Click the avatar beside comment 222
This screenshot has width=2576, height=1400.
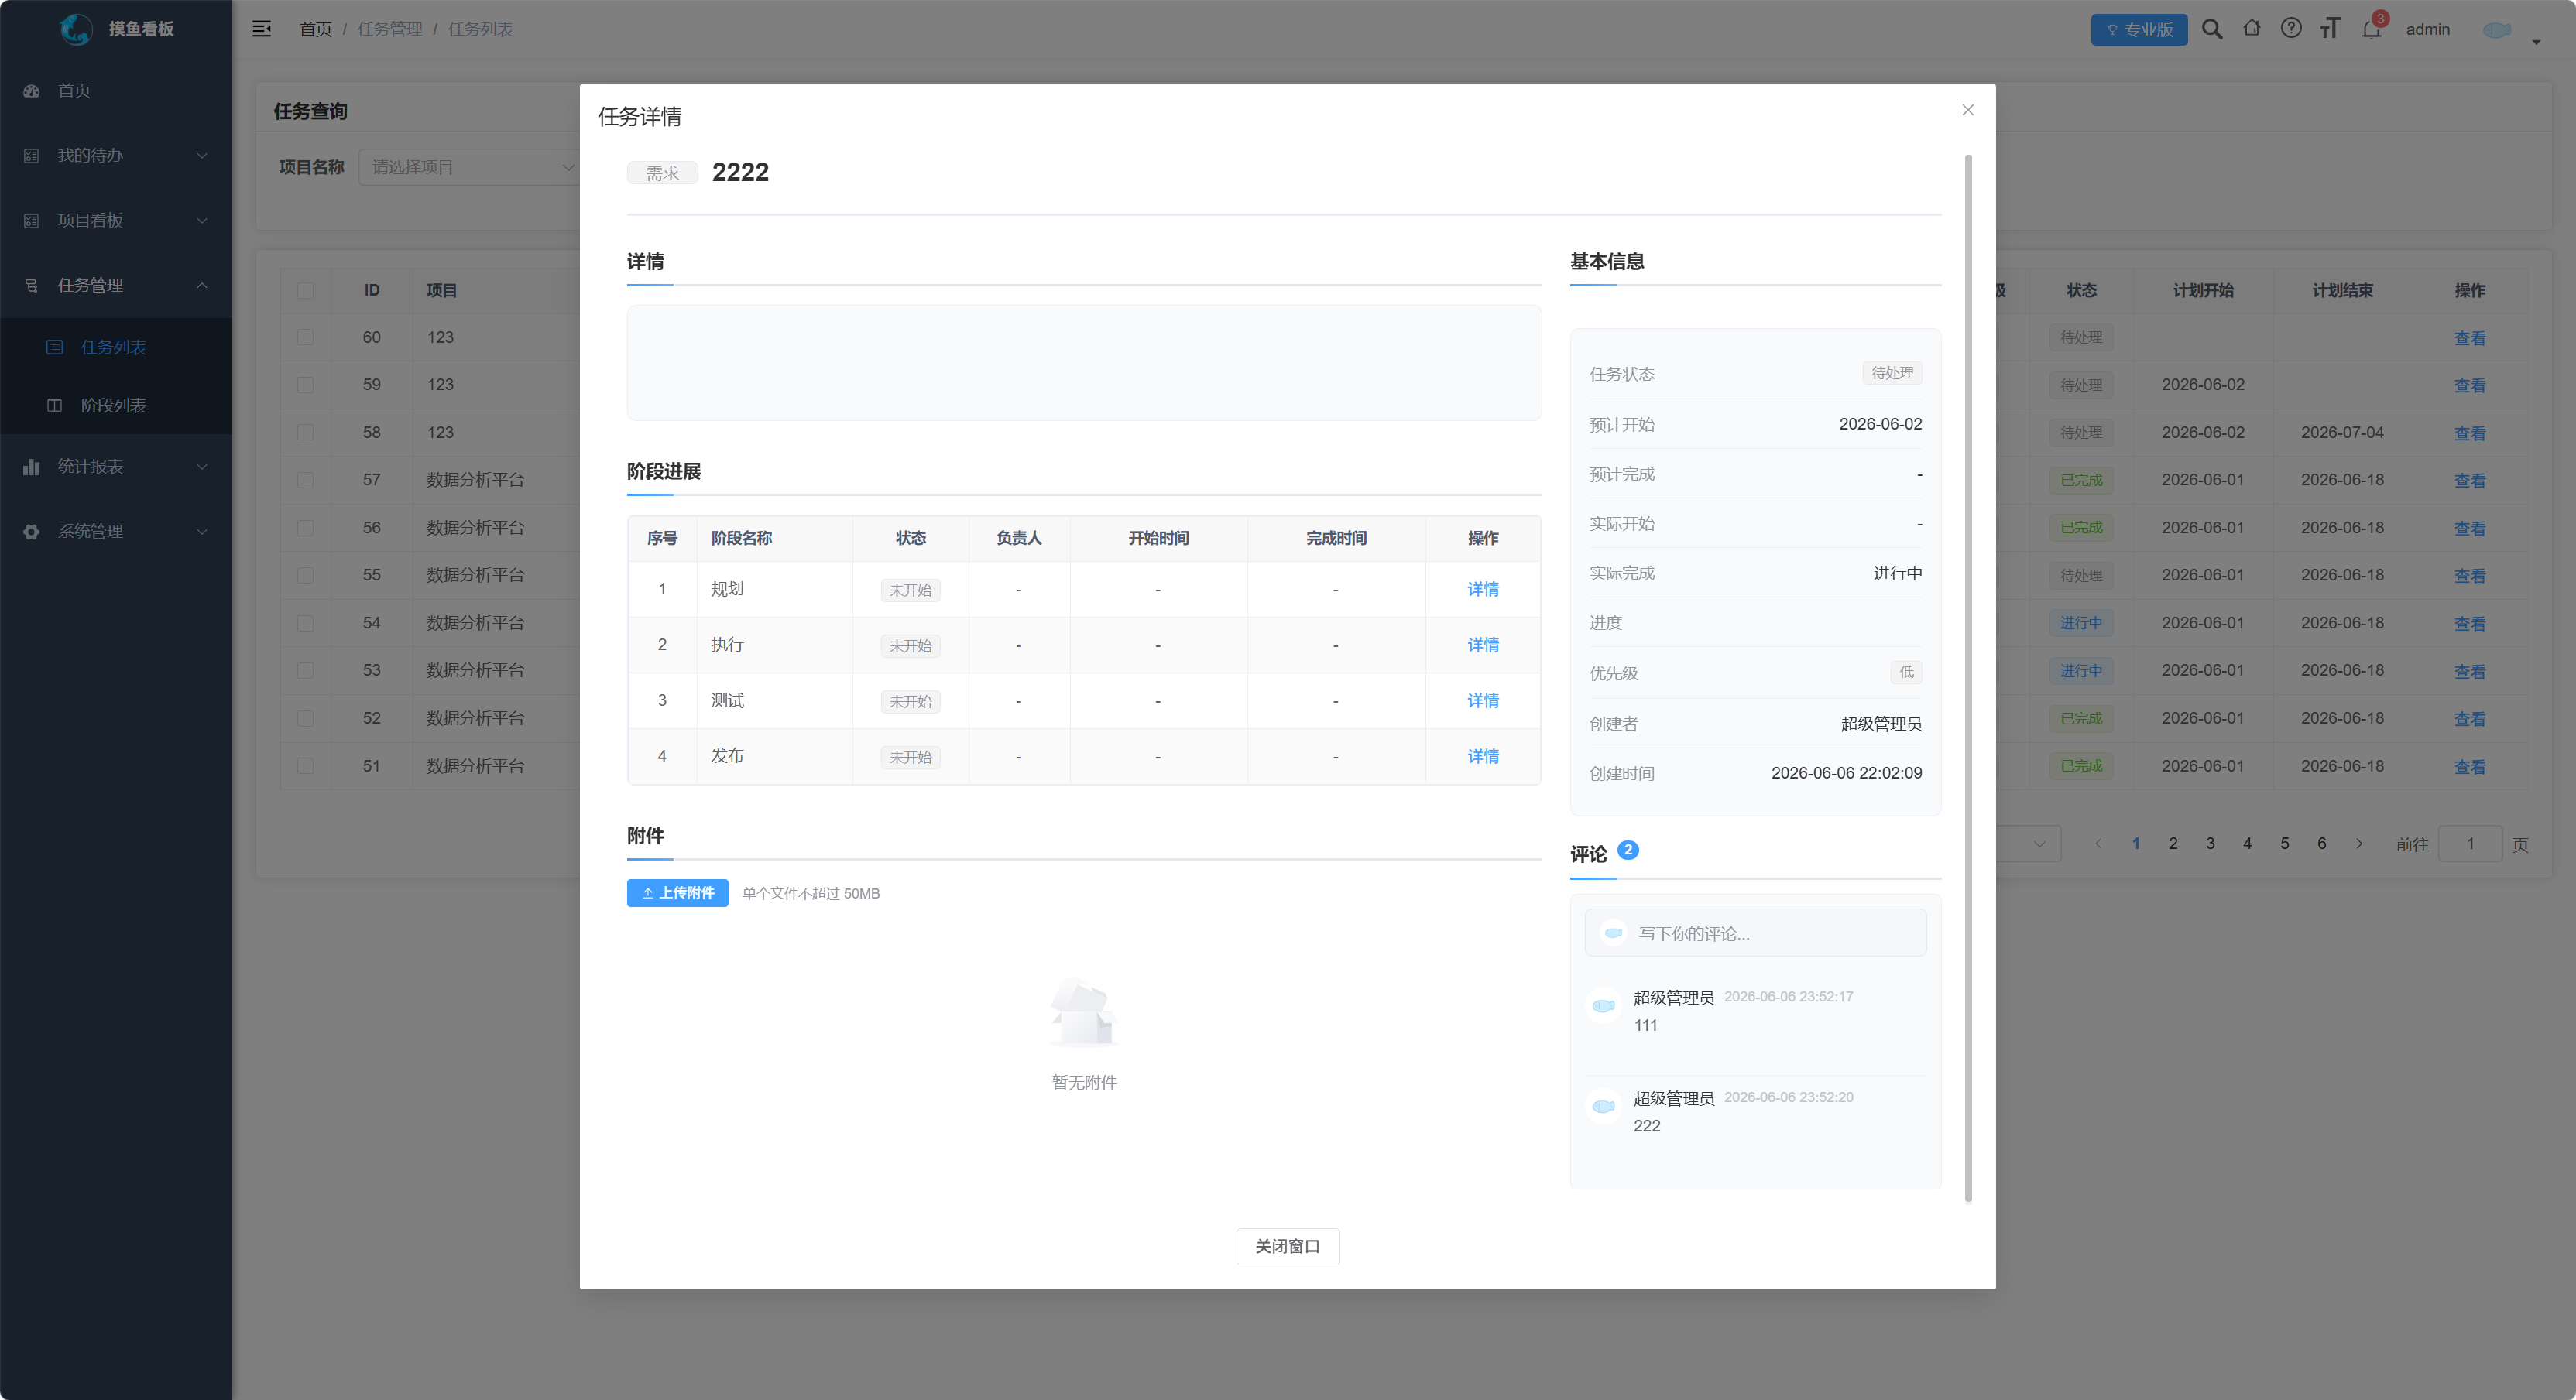click(x=1604, y=1106)
